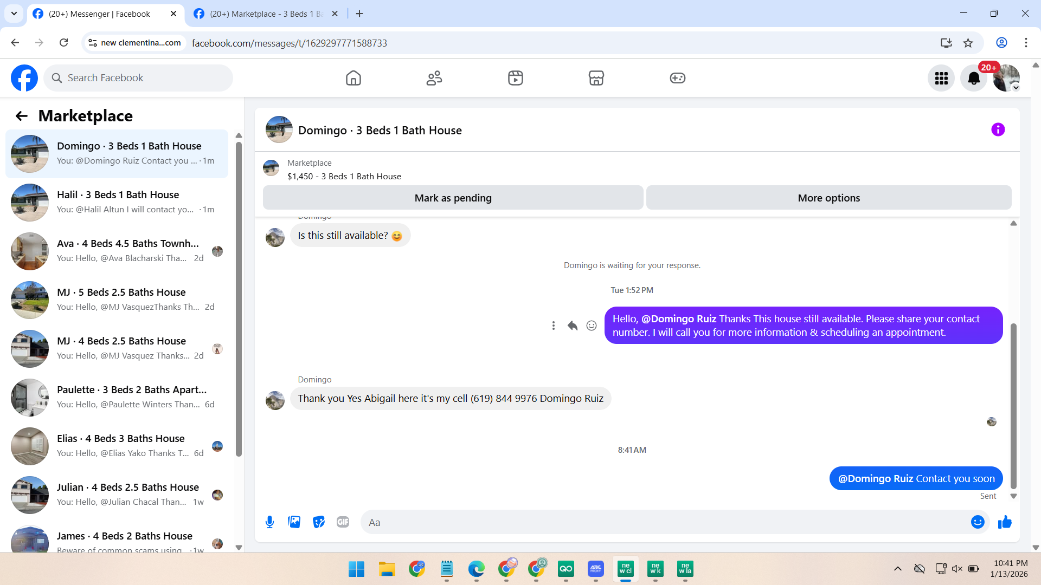Open the GIF picker
The image size is (1041, 585).
pyautogui.click(x=343, y=522)
